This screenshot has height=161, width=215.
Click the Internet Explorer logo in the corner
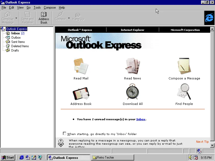click(209, 18)
